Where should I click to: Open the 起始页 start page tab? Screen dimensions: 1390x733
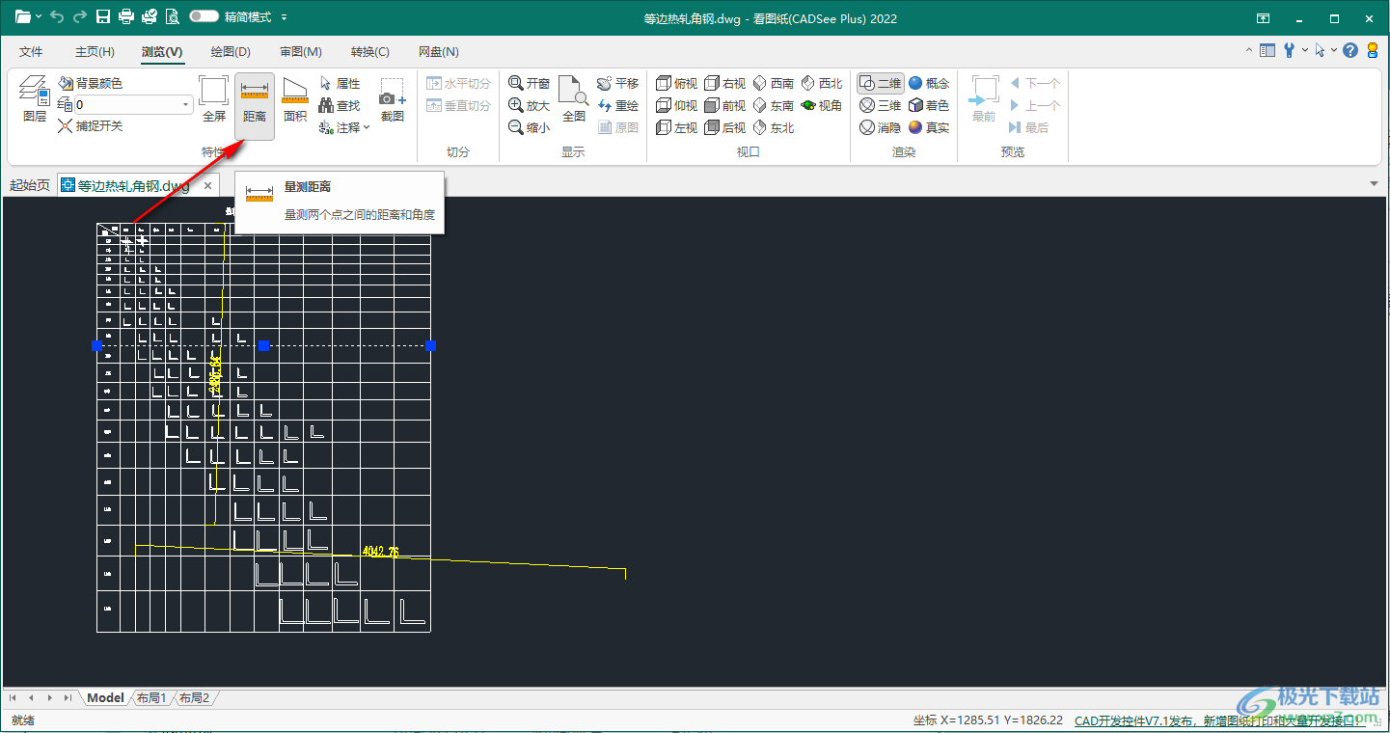[x=30, y=185]
